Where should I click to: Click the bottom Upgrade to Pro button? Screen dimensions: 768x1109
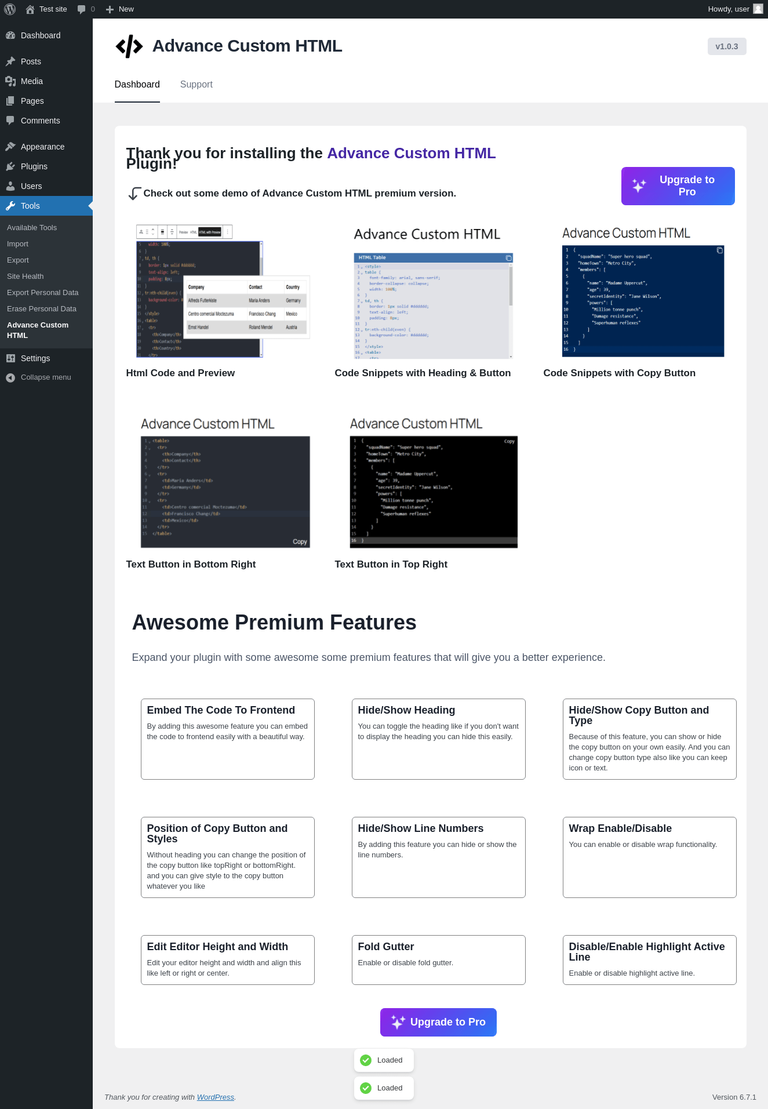(x=438, y=1022)
